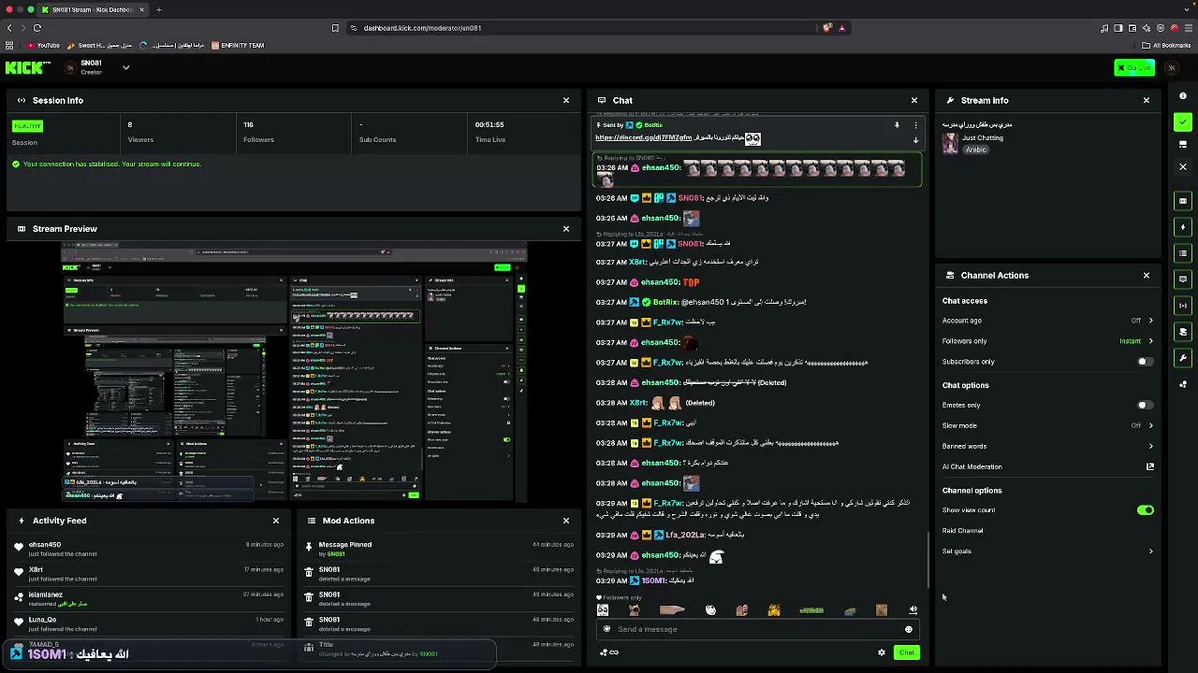Toggle the stream preview widget sidebar icon
This screenshot has width=1198, height=673.
point(1183,201)
